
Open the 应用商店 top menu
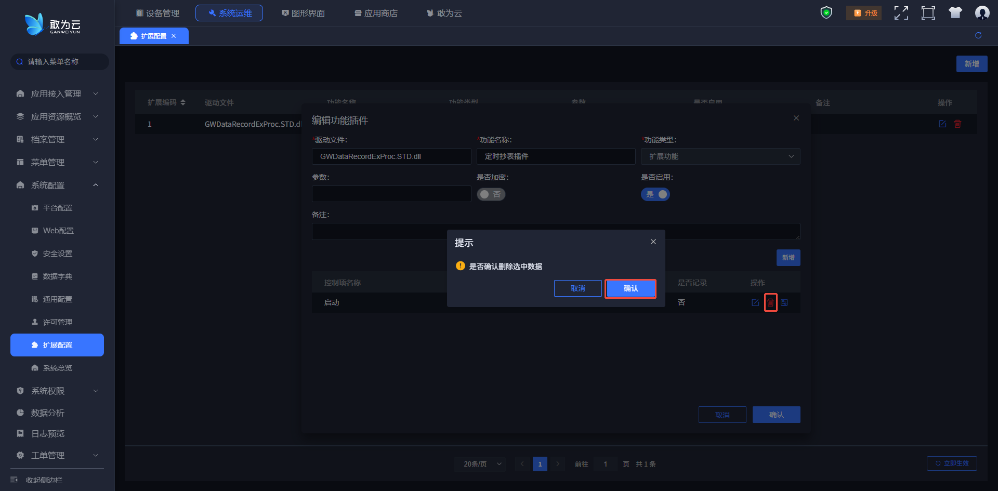pos(376,13)
